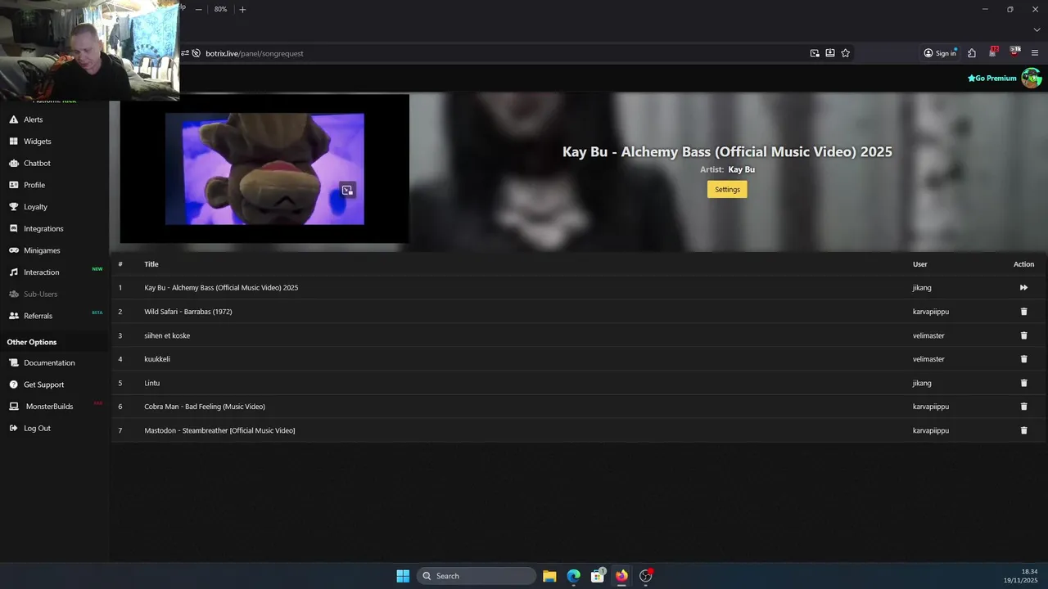
Task: Open the Firefox hamburger application menu
Action: pos(1035,53)
